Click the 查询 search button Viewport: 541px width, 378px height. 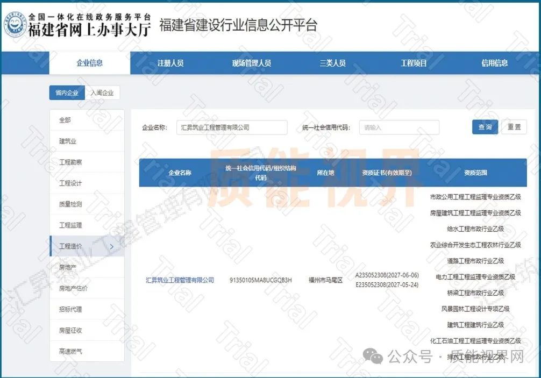[x=485, y=127]
